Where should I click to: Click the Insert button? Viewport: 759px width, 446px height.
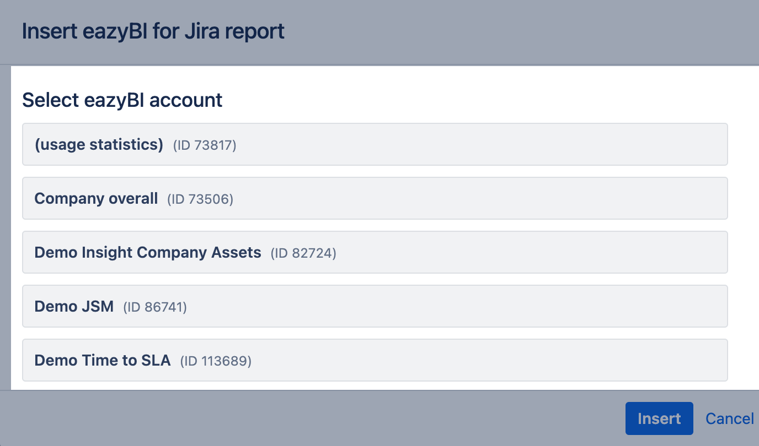(659, 418)
